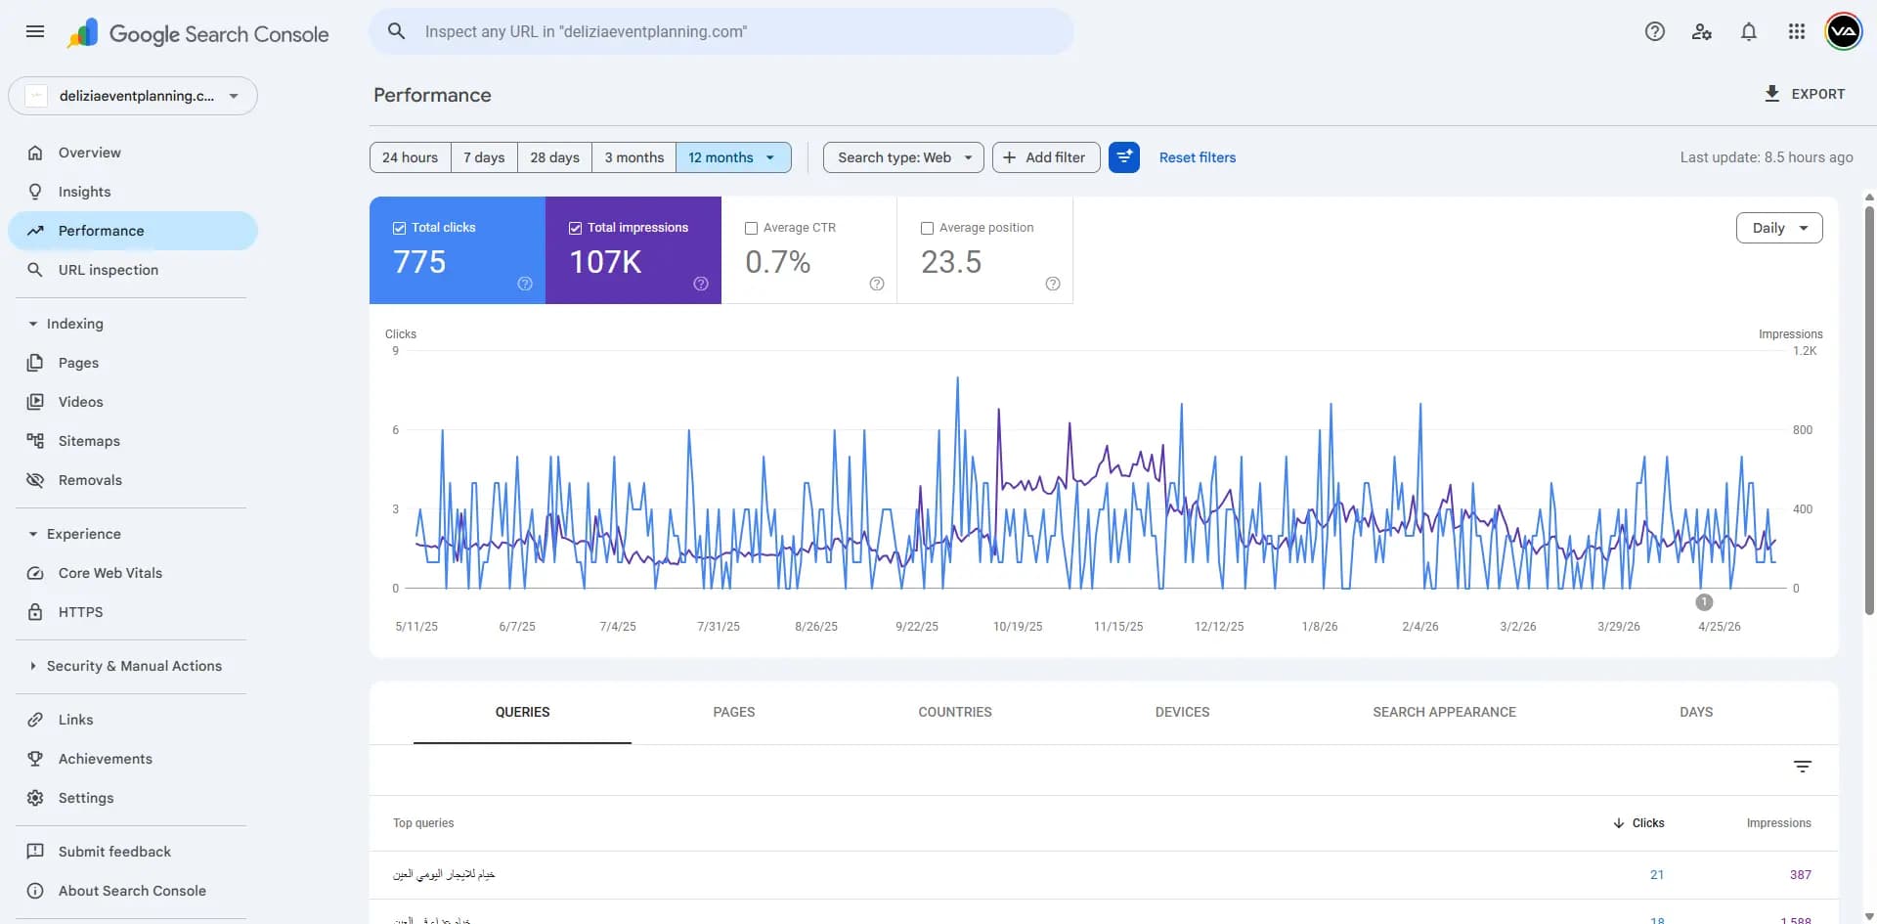Click the Reset filters link
Viewport: 1877px width, 924px height.
1198,157
